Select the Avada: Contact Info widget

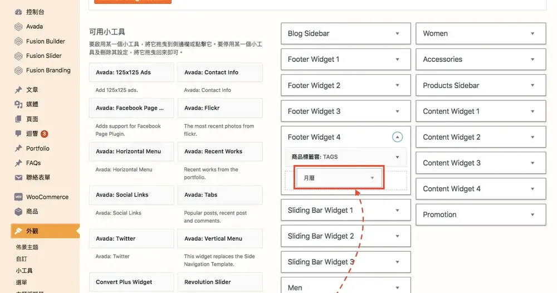tap(220, 72)
